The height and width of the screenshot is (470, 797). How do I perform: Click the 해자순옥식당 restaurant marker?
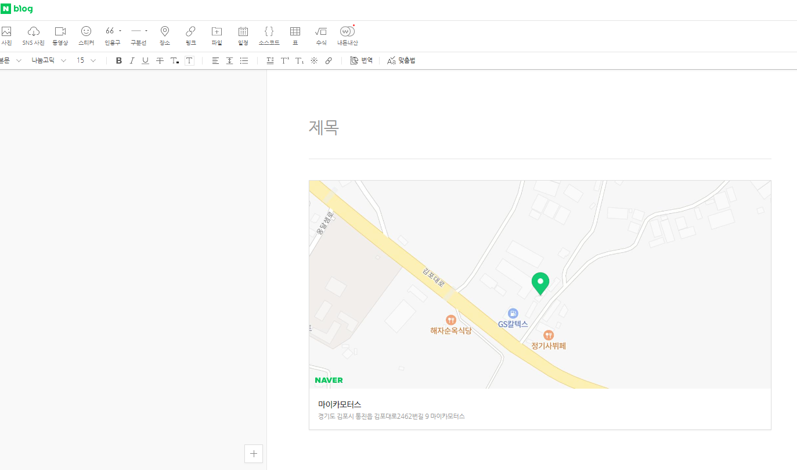(x=450, y=325)
